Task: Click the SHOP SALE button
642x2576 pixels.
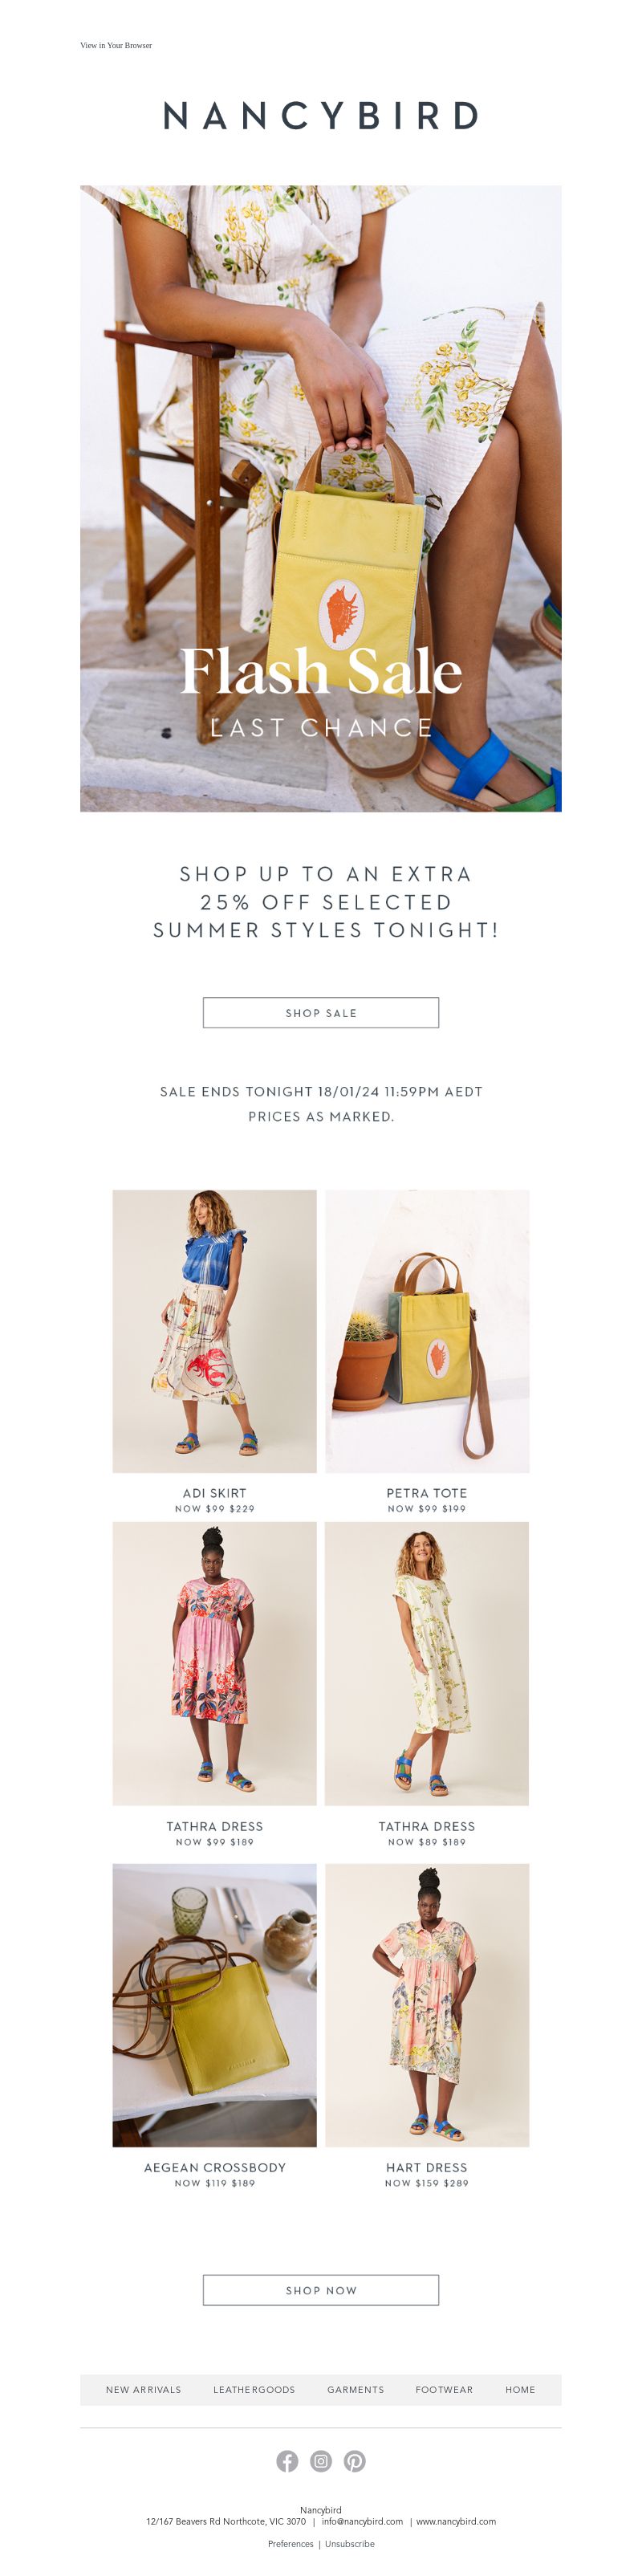Action: pyautogui.click(x=321, y=1013)
